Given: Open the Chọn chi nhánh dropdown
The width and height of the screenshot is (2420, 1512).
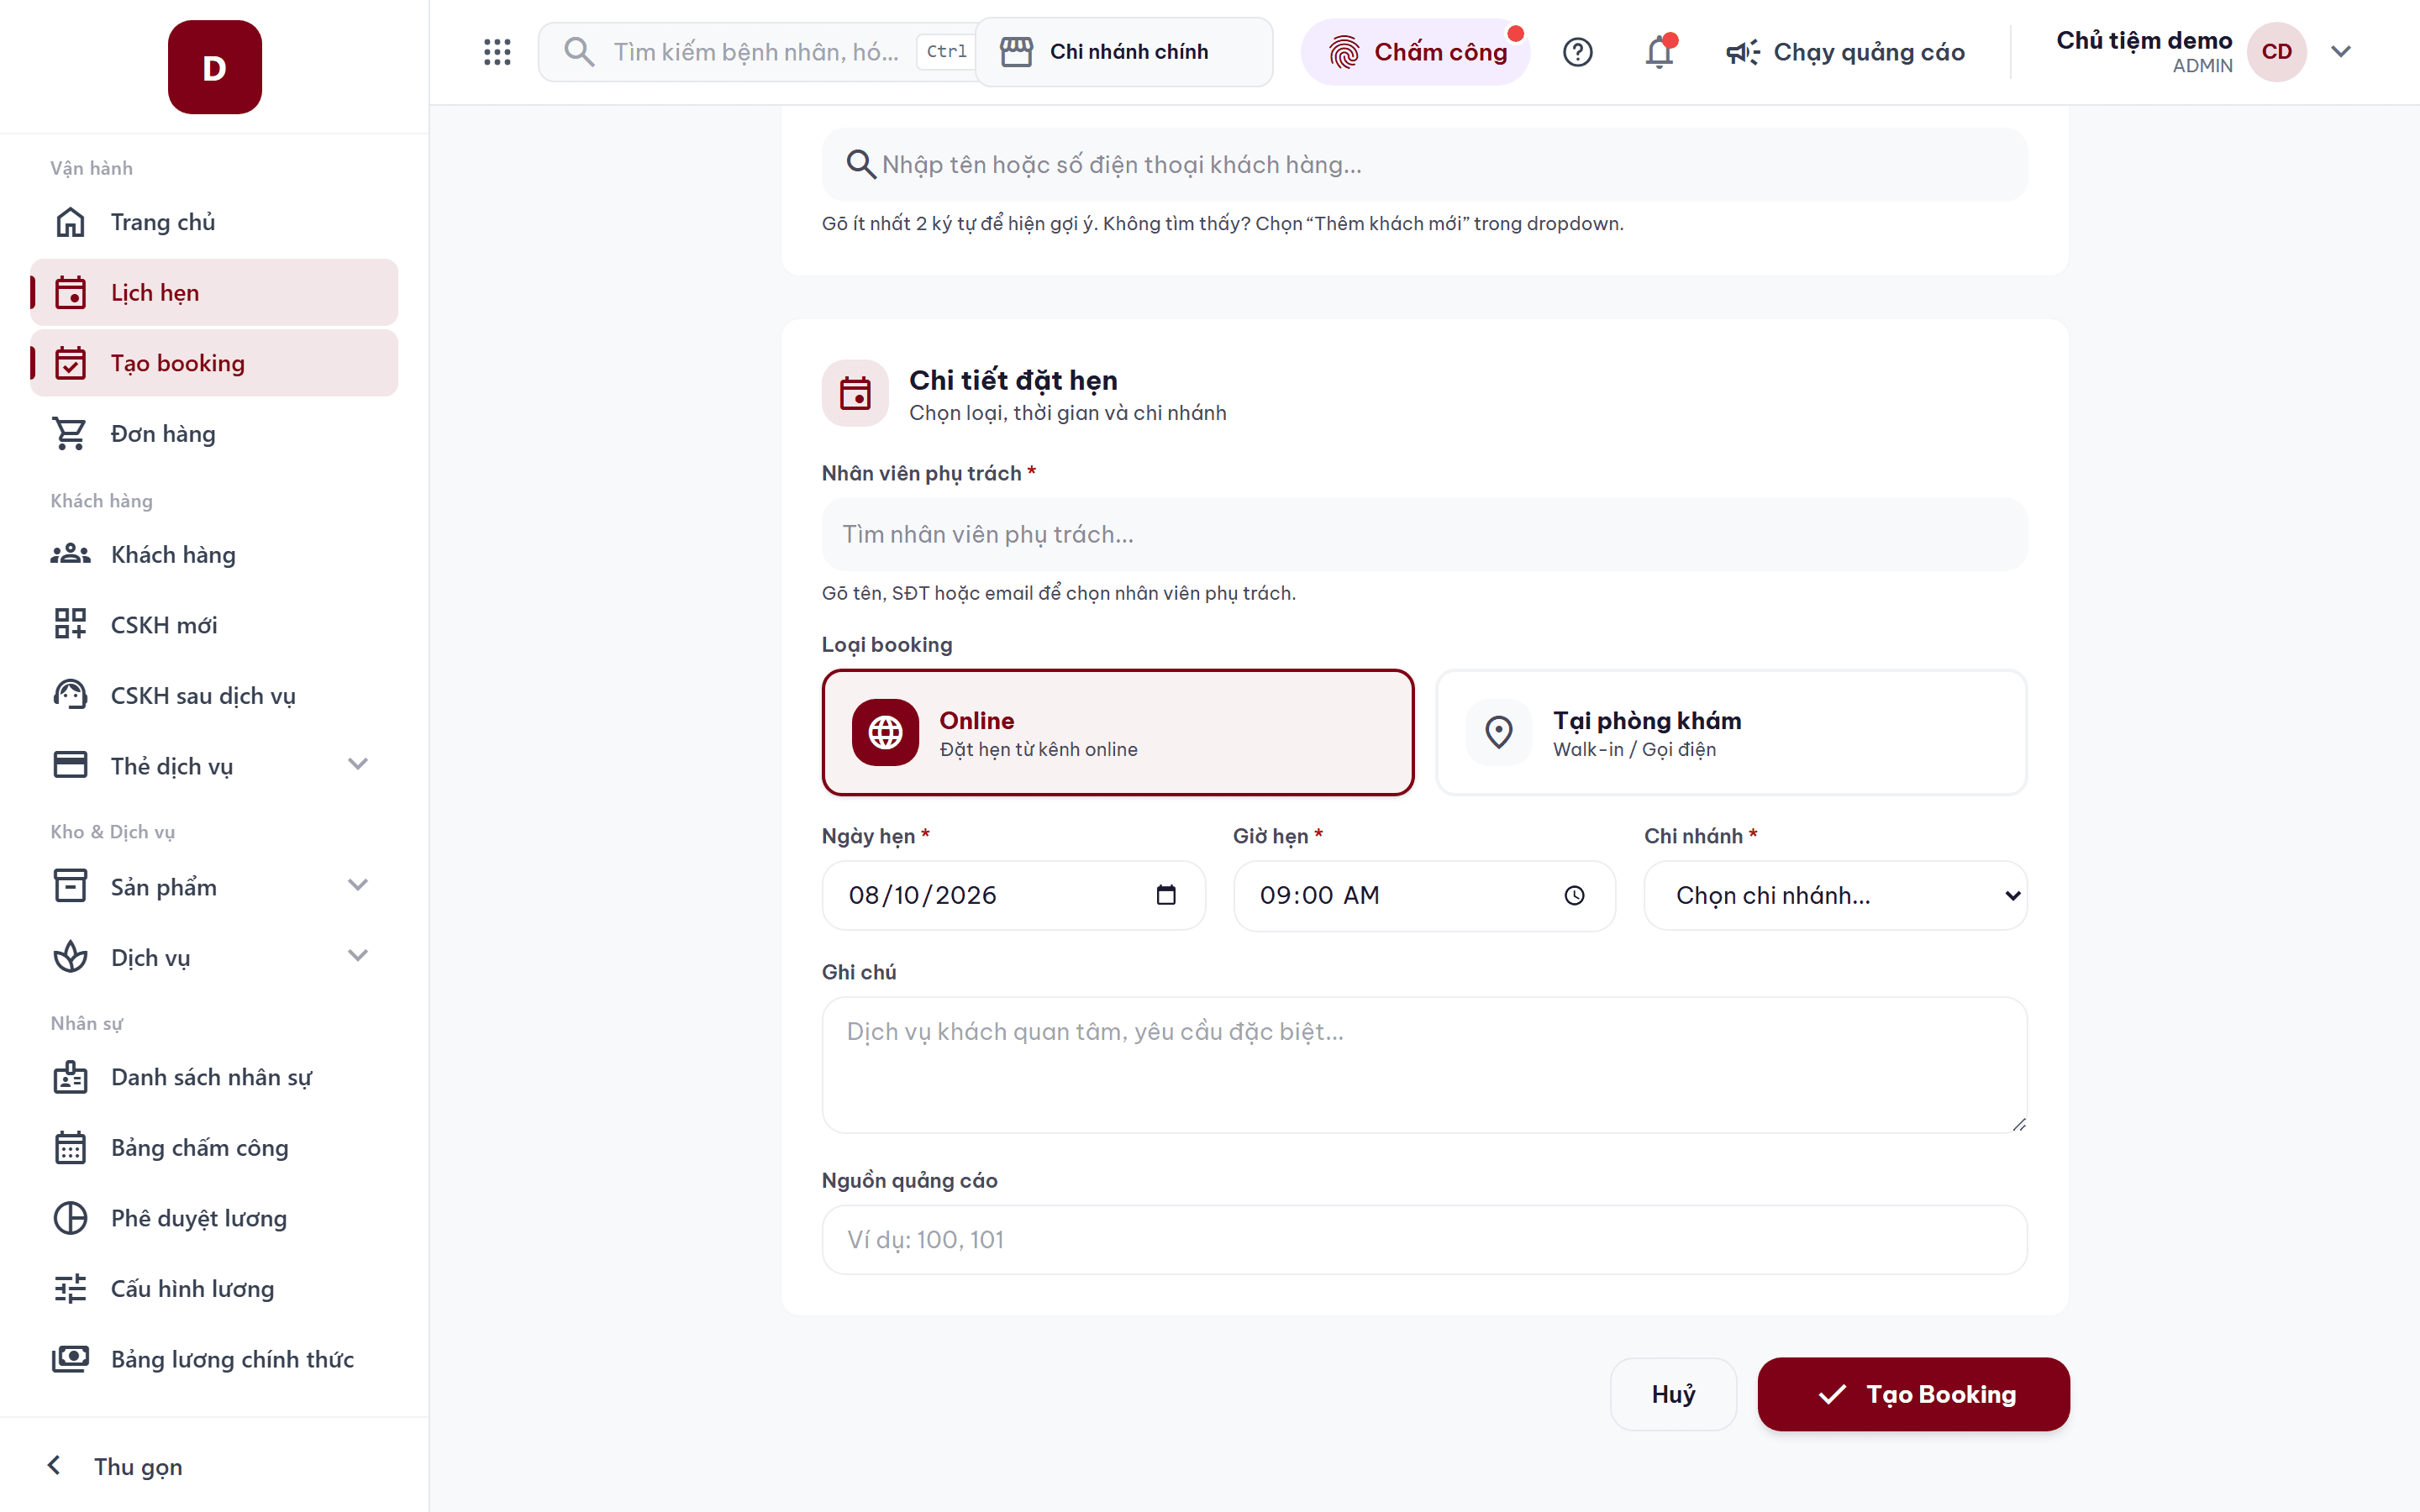Looking at the screenshot, I should (1836, 896).
